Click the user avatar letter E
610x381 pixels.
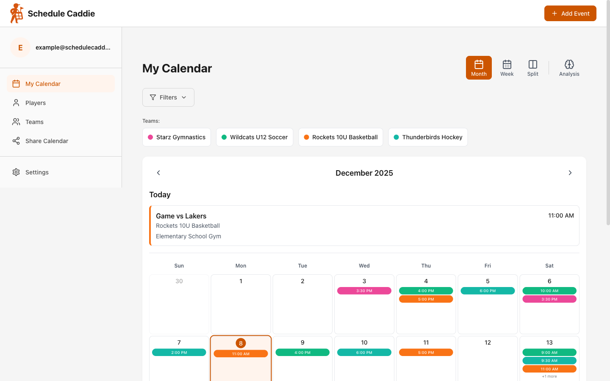coord(20,47)
